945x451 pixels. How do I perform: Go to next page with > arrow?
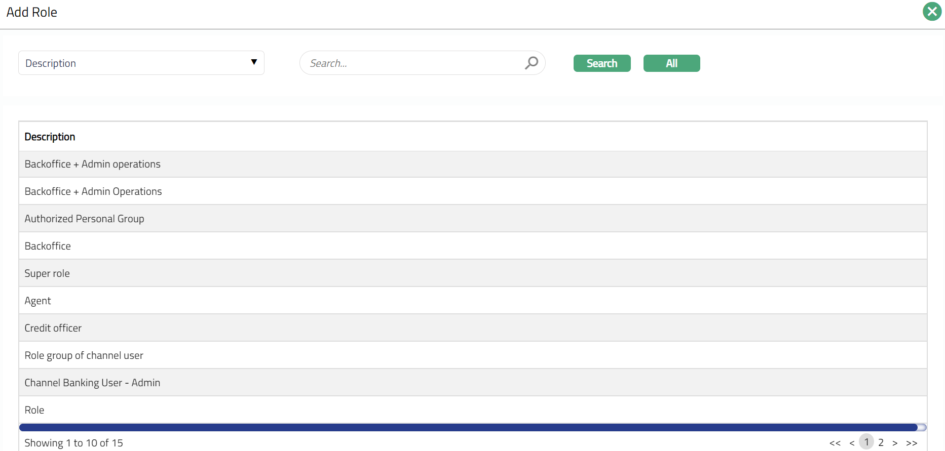(x=895, y=443)
